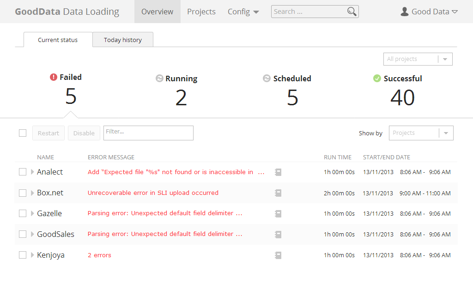The image size is (473, 284).
Task: Click the search magnifier icon
Action: tap(352, 12)
